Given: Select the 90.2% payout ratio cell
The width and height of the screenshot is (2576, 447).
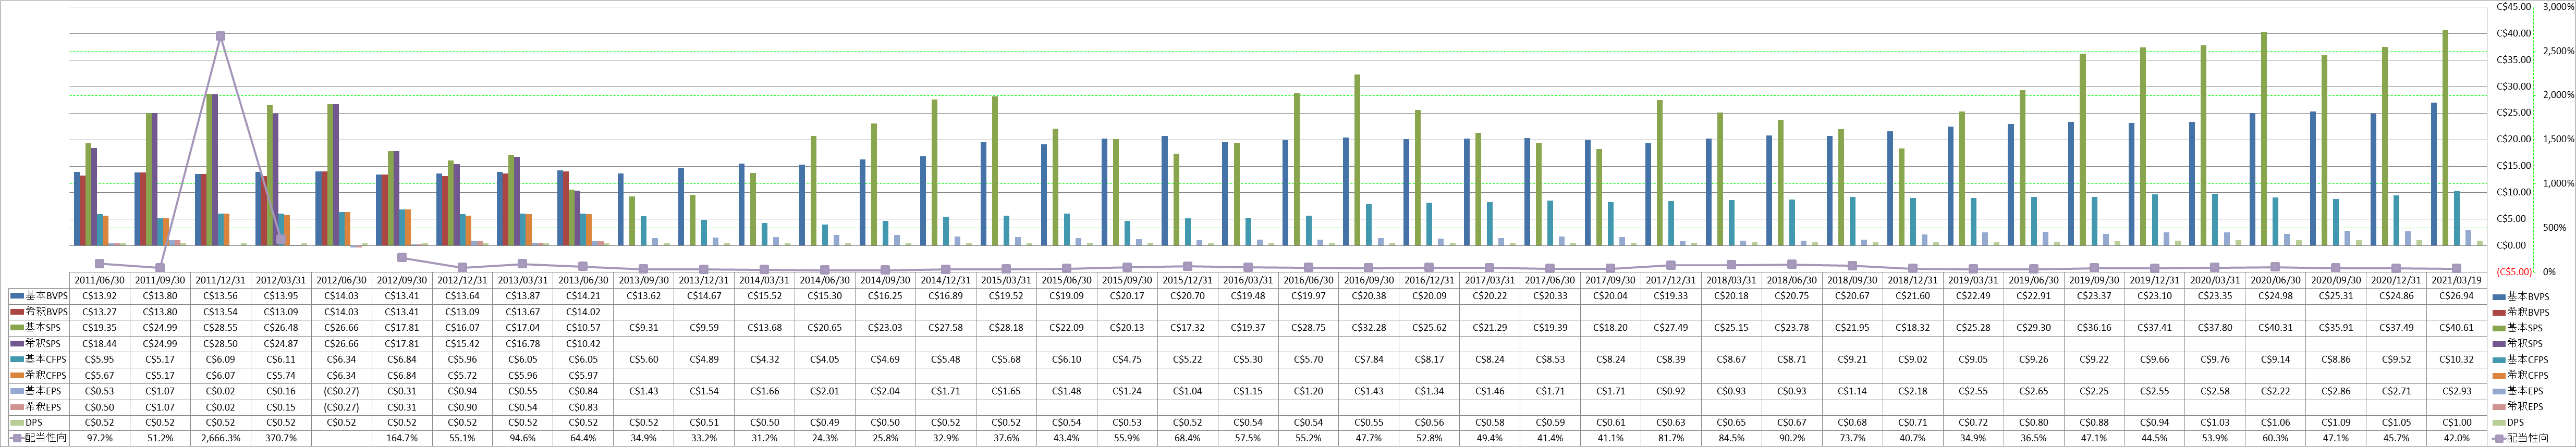Looking at the screenshot, I should pos(1791,438).
